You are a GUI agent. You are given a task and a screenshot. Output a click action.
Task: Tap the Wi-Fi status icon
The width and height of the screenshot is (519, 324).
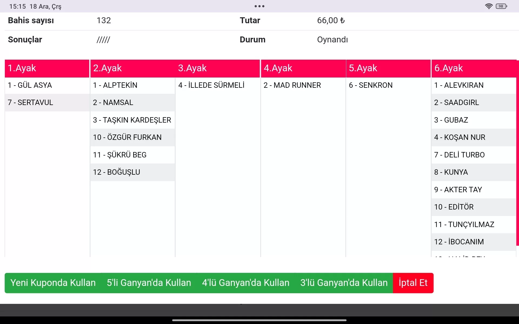pyautogui.click(x=488, y=6)
